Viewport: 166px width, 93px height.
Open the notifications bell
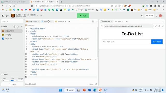click(156, 16)
